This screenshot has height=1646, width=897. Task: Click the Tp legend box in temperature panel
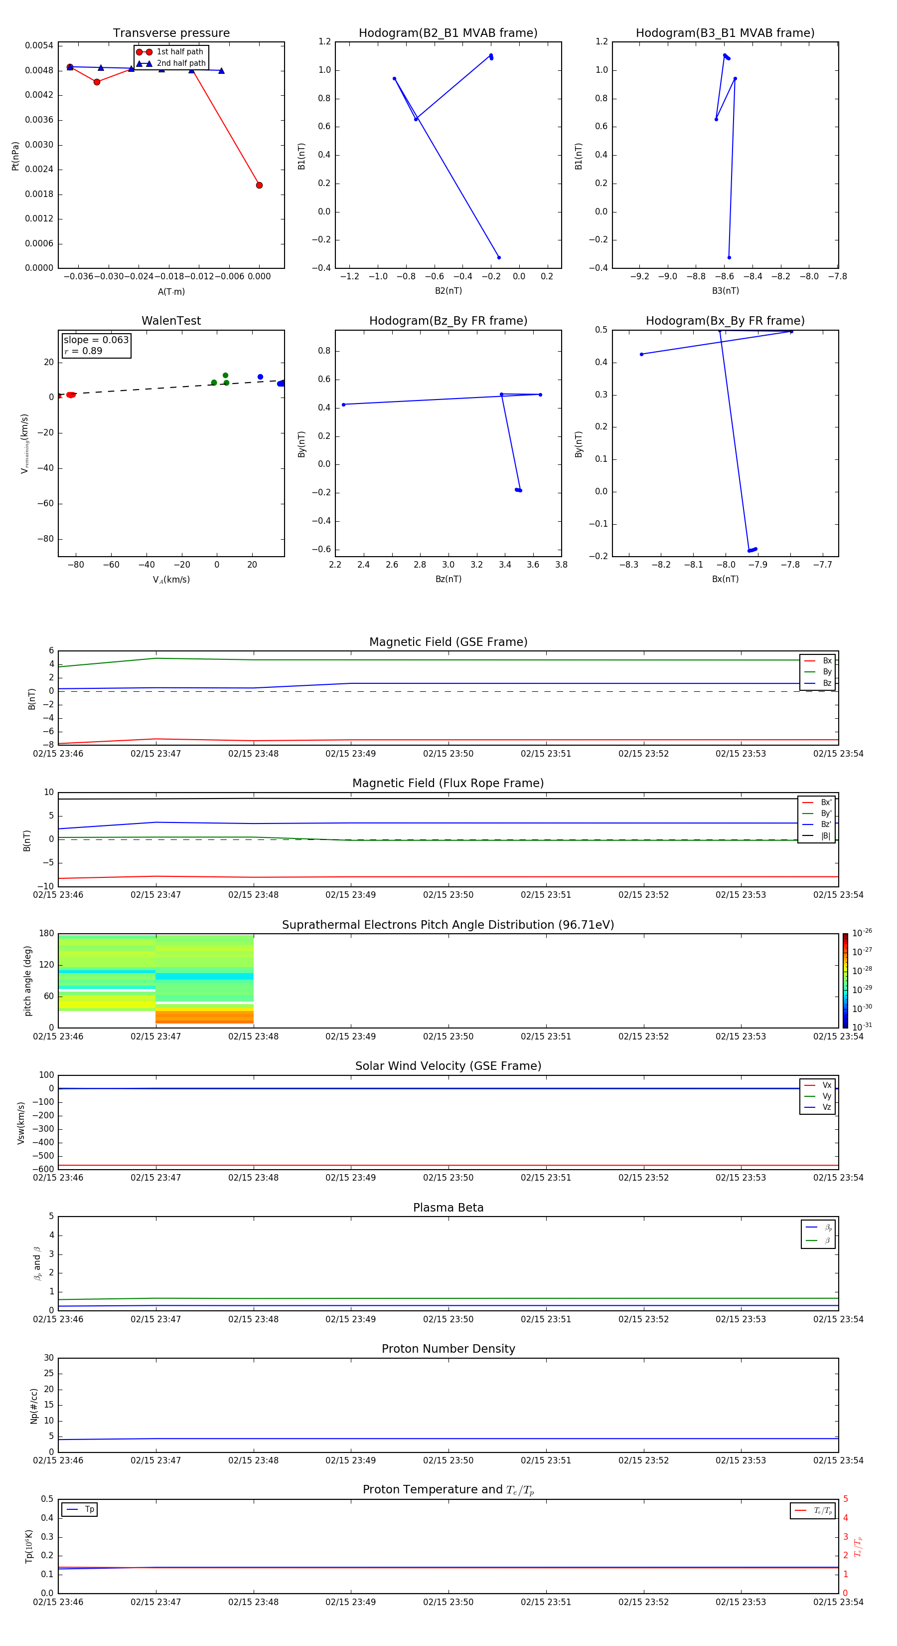pos(80,1509)
